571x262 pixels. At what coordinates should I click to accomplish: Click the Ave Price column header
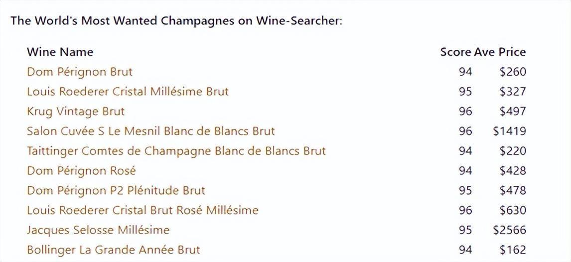tap(500, 52)
